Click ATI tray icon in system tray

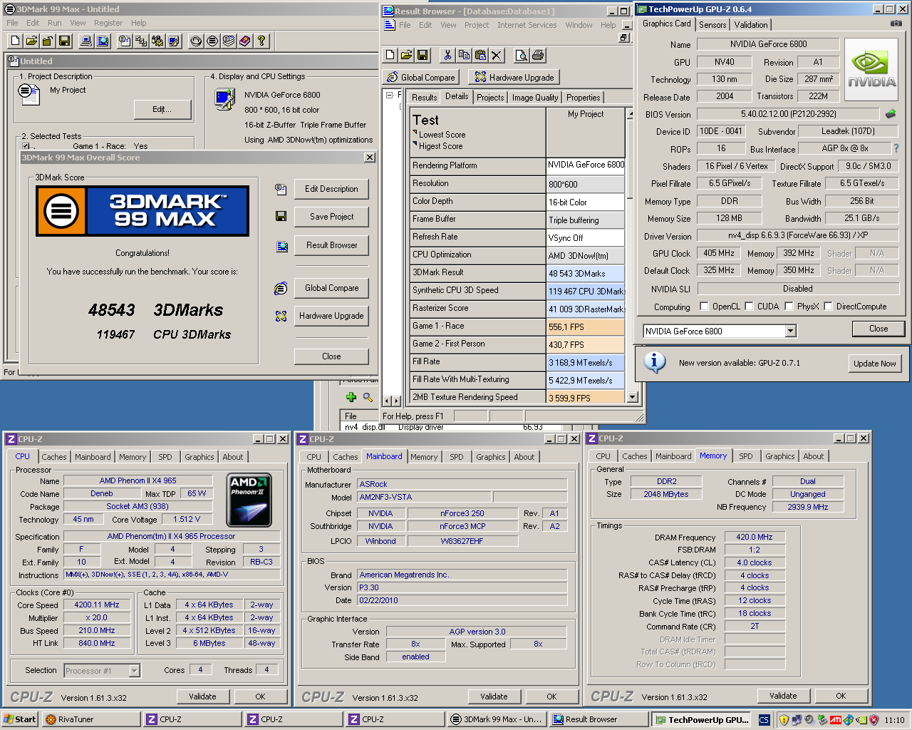tap(836, 720)
